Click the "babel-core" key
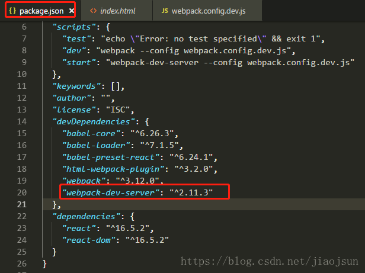This screenshot has height=273, width=365. click(x=91, y=133)
